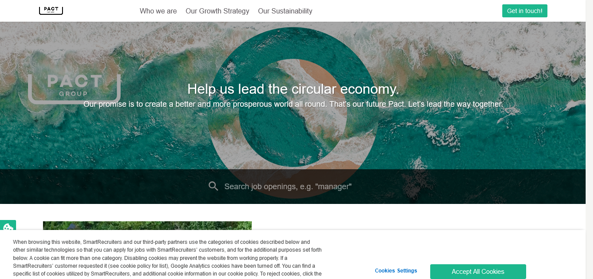Click the Pact logo in the header
This screenshot has width=593, height=279.
51,10
